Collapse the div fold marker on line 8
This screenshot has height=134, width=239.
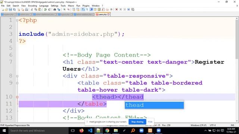(17, 76)
